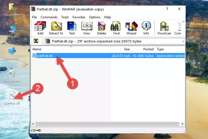Screen dimensions: 208x139
Task: Open the Find binoculars tool
Action: coord(116,28)
